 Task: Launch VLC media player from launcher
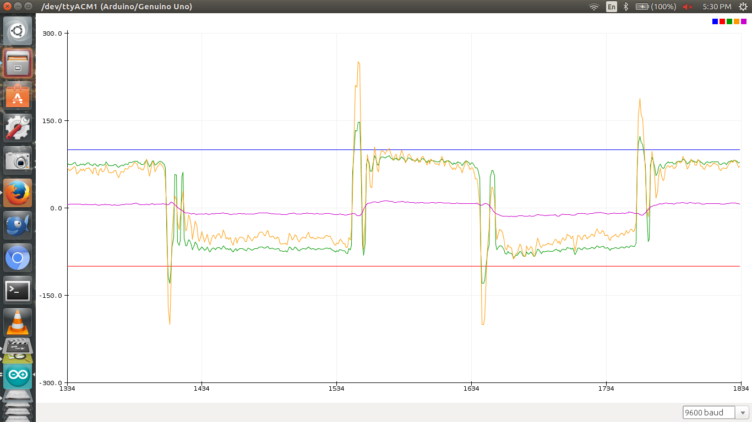coord(18,323)
